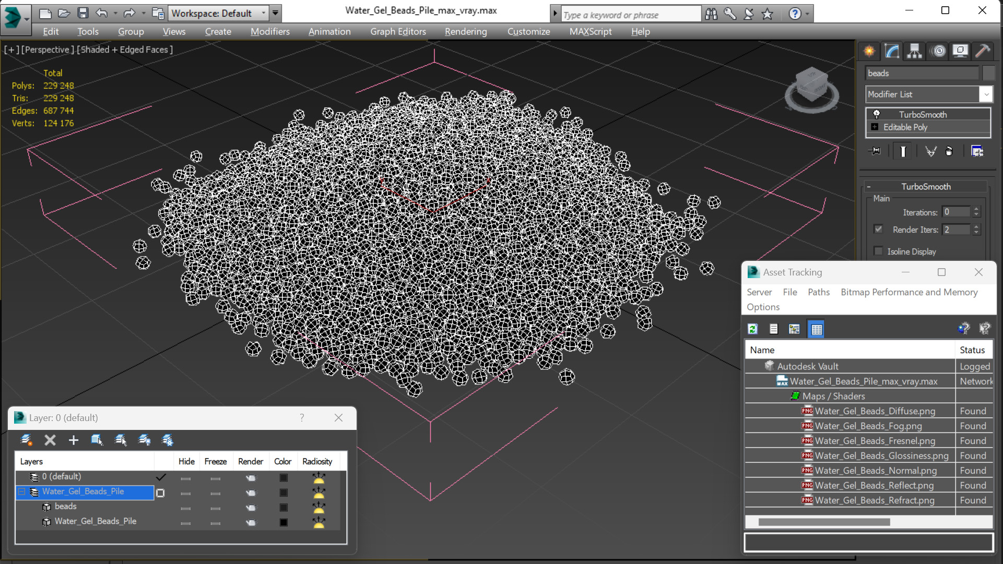Remove modifier from stack icon

click(x=949, y=151)
